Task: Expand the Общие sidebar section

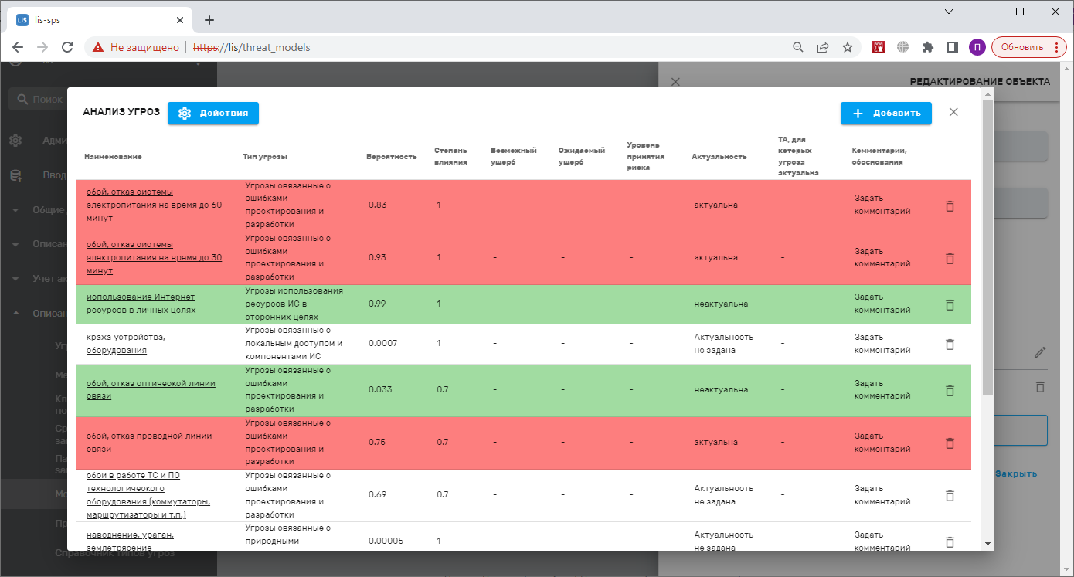Action: point(15,210)
